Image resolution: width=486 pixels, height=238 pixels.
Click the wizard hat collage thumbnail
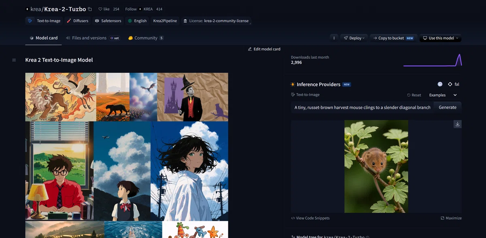(193, 97)
